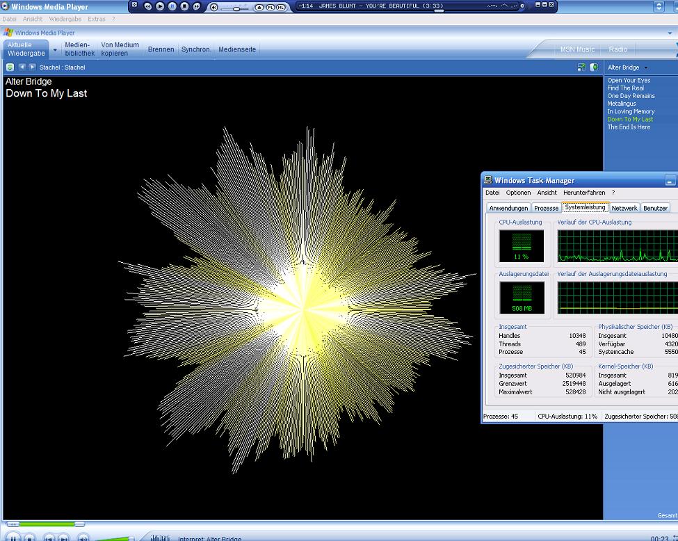The height and width of the screenshot is (541, 678).
Task: Switch to Anwendungen tab
Action: (508, 208)
